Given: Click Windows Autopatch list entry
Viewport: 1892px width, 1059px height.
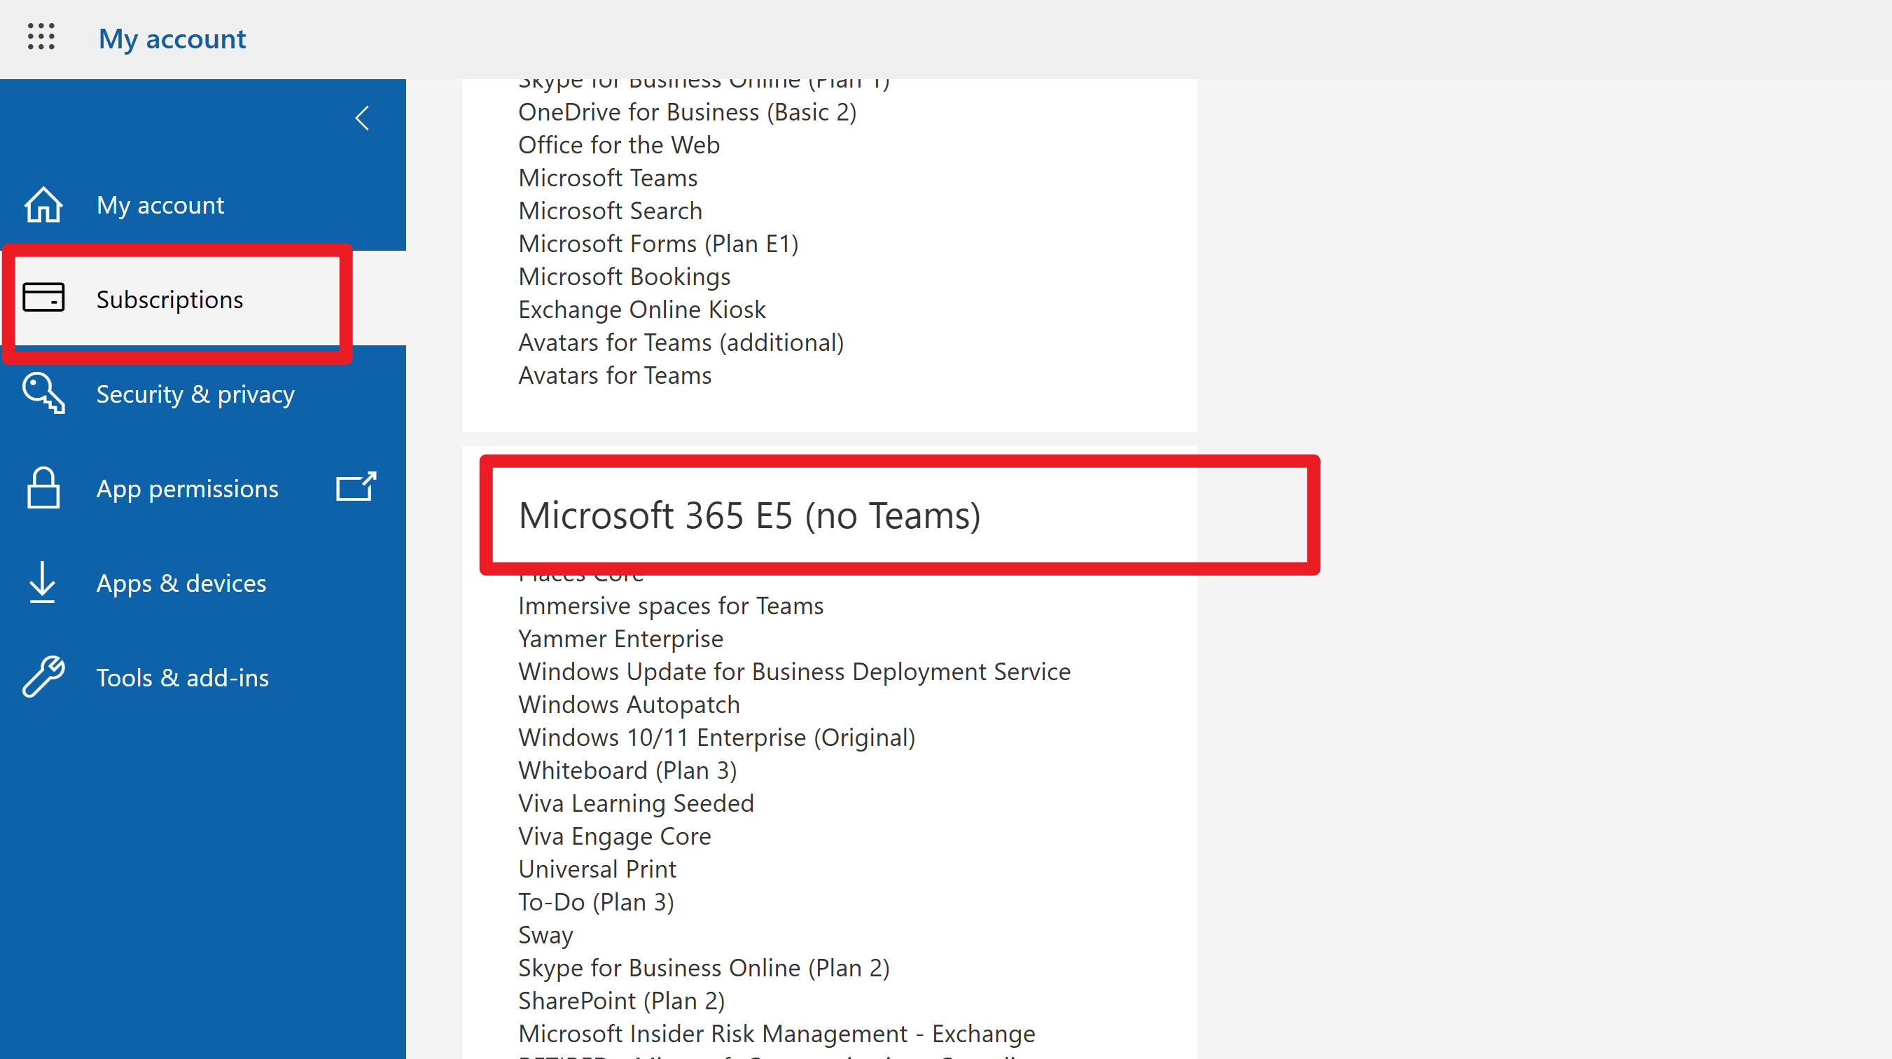Looking at the screenshot, I should pyautogui.click(x=629, y=705).
